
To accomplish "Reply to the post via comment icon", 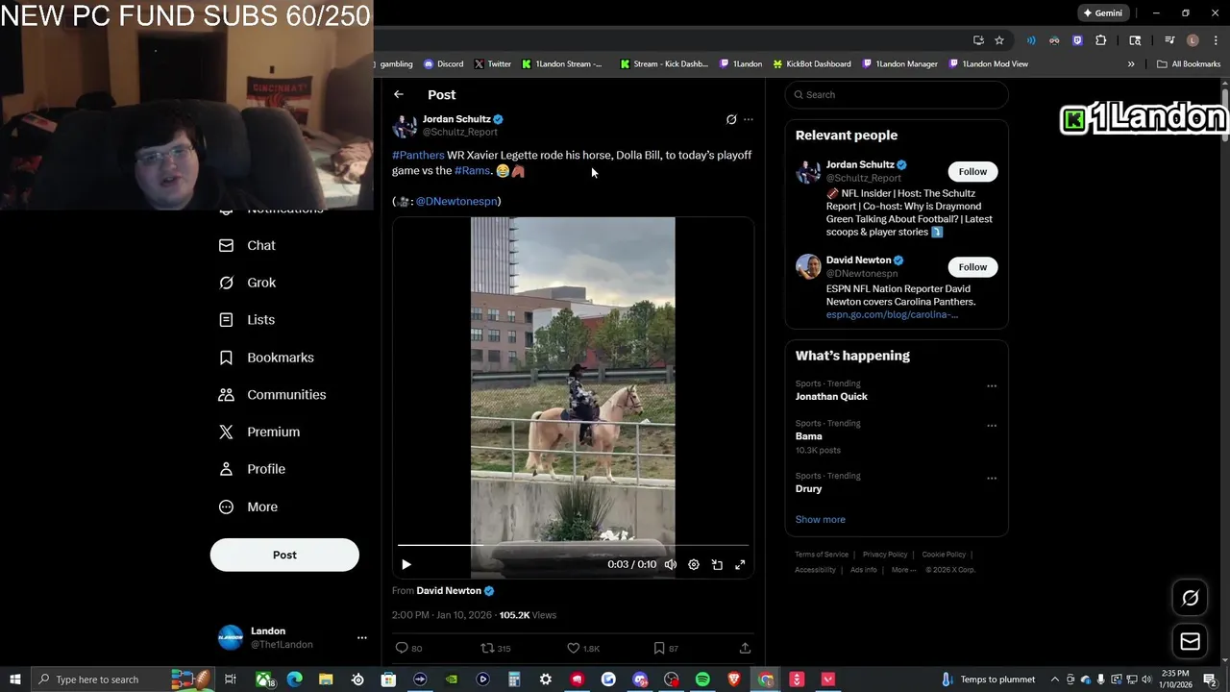I will 402,648.
